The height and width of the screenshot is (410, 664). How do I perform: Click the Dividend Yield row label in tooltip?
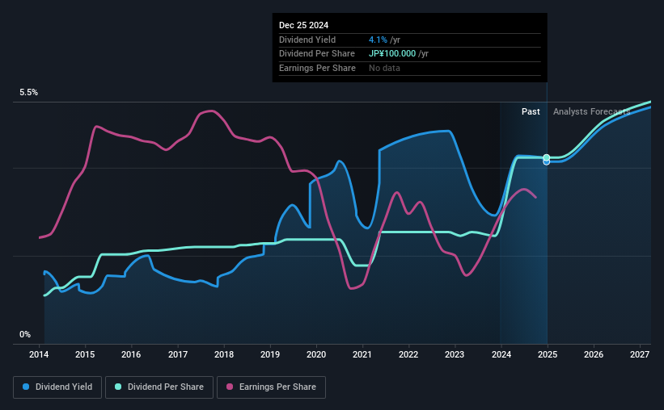tap(307, 40)
